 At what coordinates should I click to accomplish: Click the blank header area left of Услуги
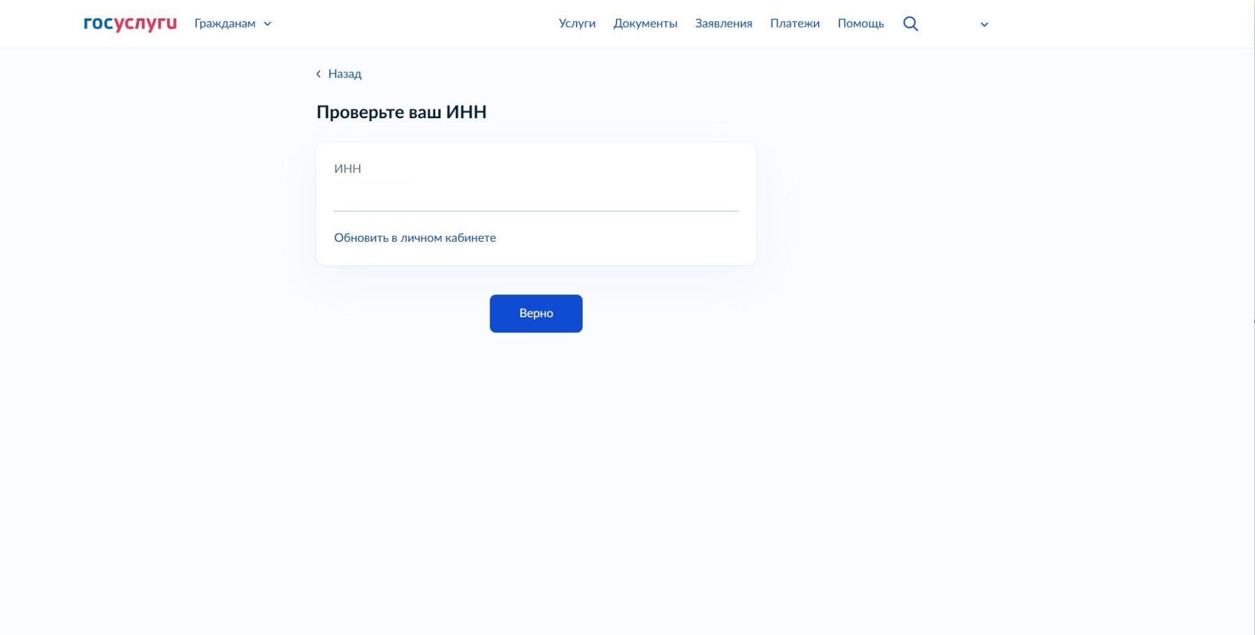pos(417,24)
